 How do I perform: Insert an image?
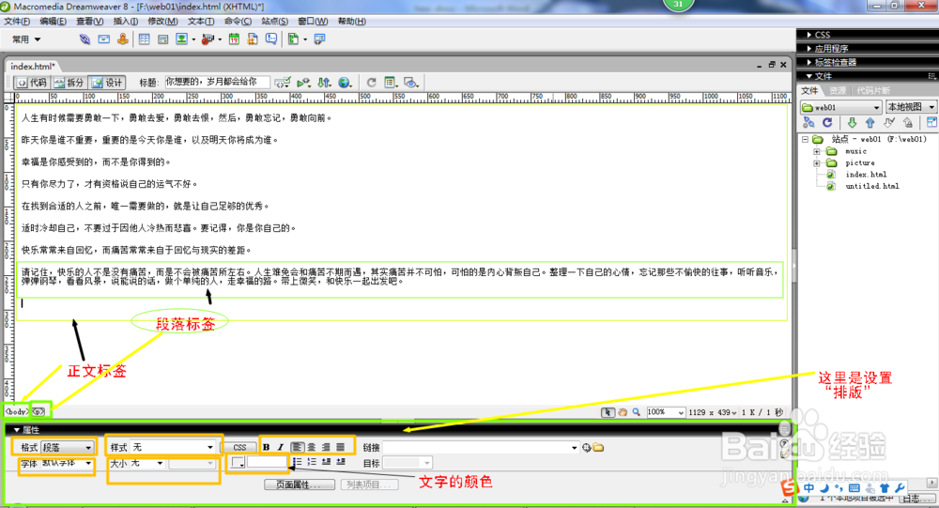point(181,39)
